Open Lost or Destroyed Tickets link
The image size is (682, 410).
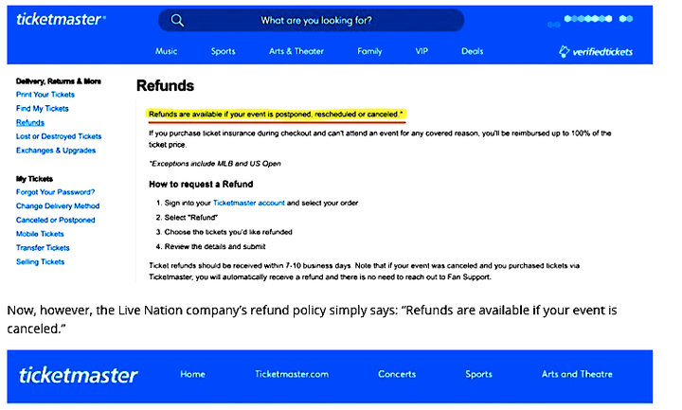point(59,136)
